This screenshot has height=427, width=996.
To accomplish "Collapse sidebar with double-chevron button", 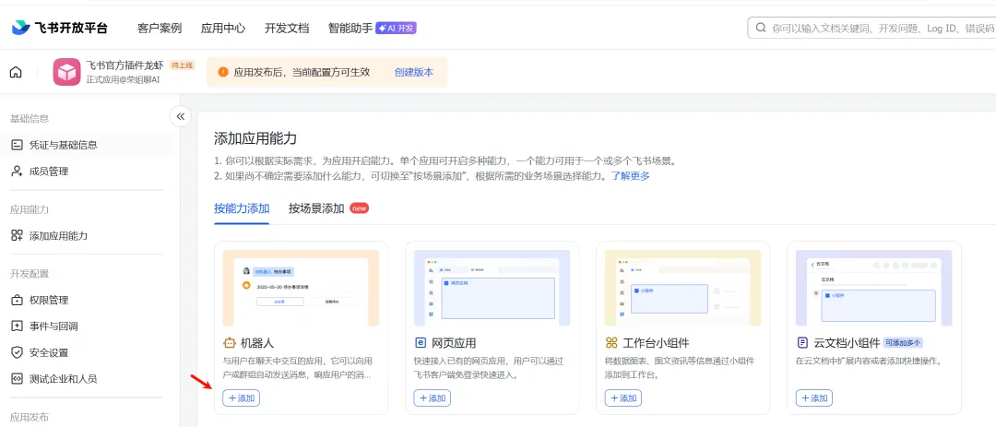I will (181, 116).
